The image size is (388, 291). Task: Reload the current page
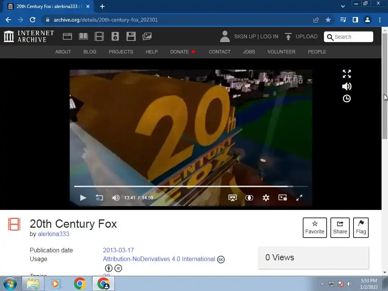33,20
